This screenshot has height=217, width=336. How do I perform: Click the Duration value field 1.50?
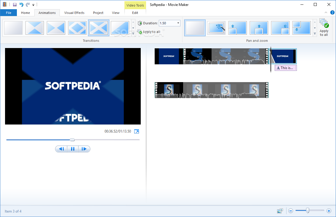tap(168, 23)
